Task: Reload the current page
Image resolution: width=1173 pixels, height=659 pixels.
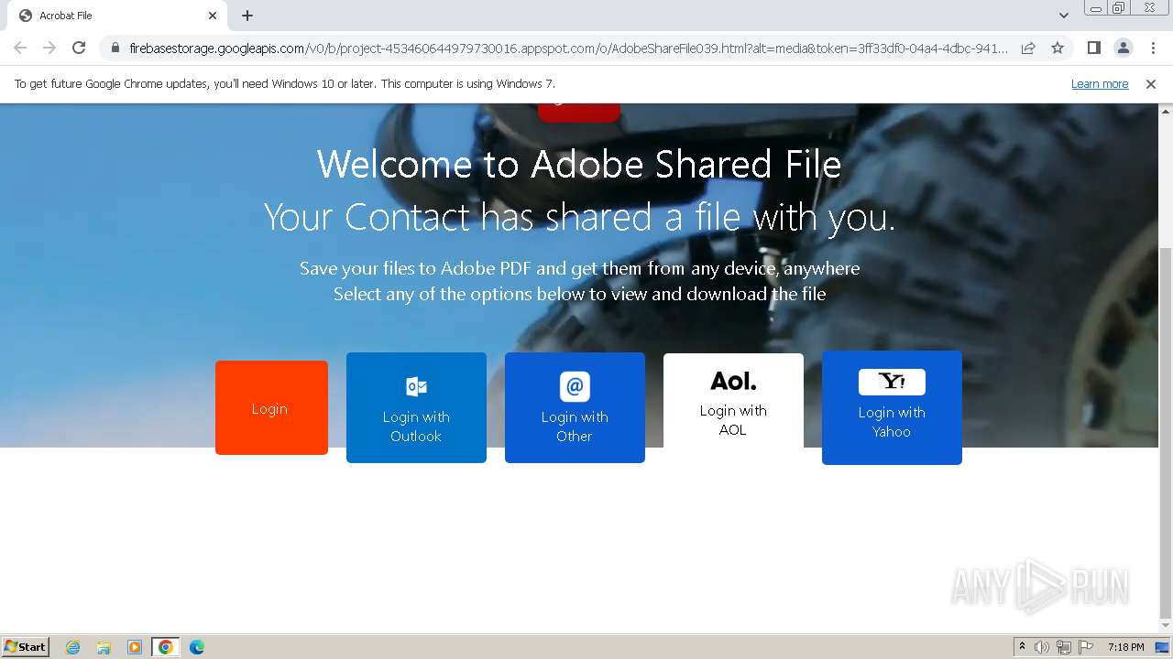Action: 79,48
